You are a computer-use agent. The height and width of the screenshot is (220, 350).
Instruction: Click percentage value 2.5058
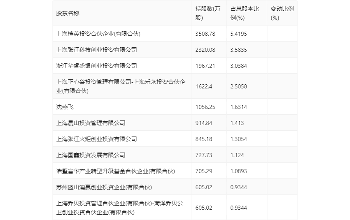[238, 86]
